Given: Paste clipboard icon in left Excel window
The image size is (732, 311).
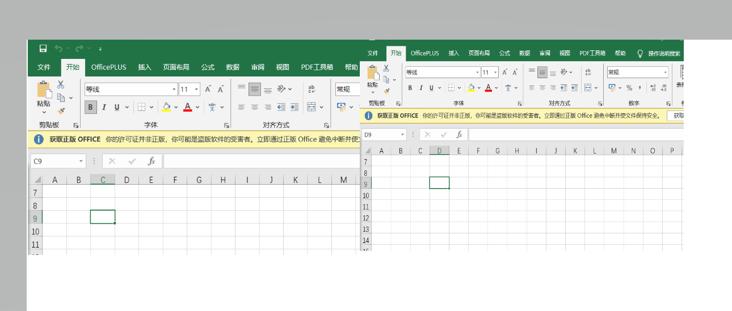Looking at the screenshot, I should [x=44, y=90].
